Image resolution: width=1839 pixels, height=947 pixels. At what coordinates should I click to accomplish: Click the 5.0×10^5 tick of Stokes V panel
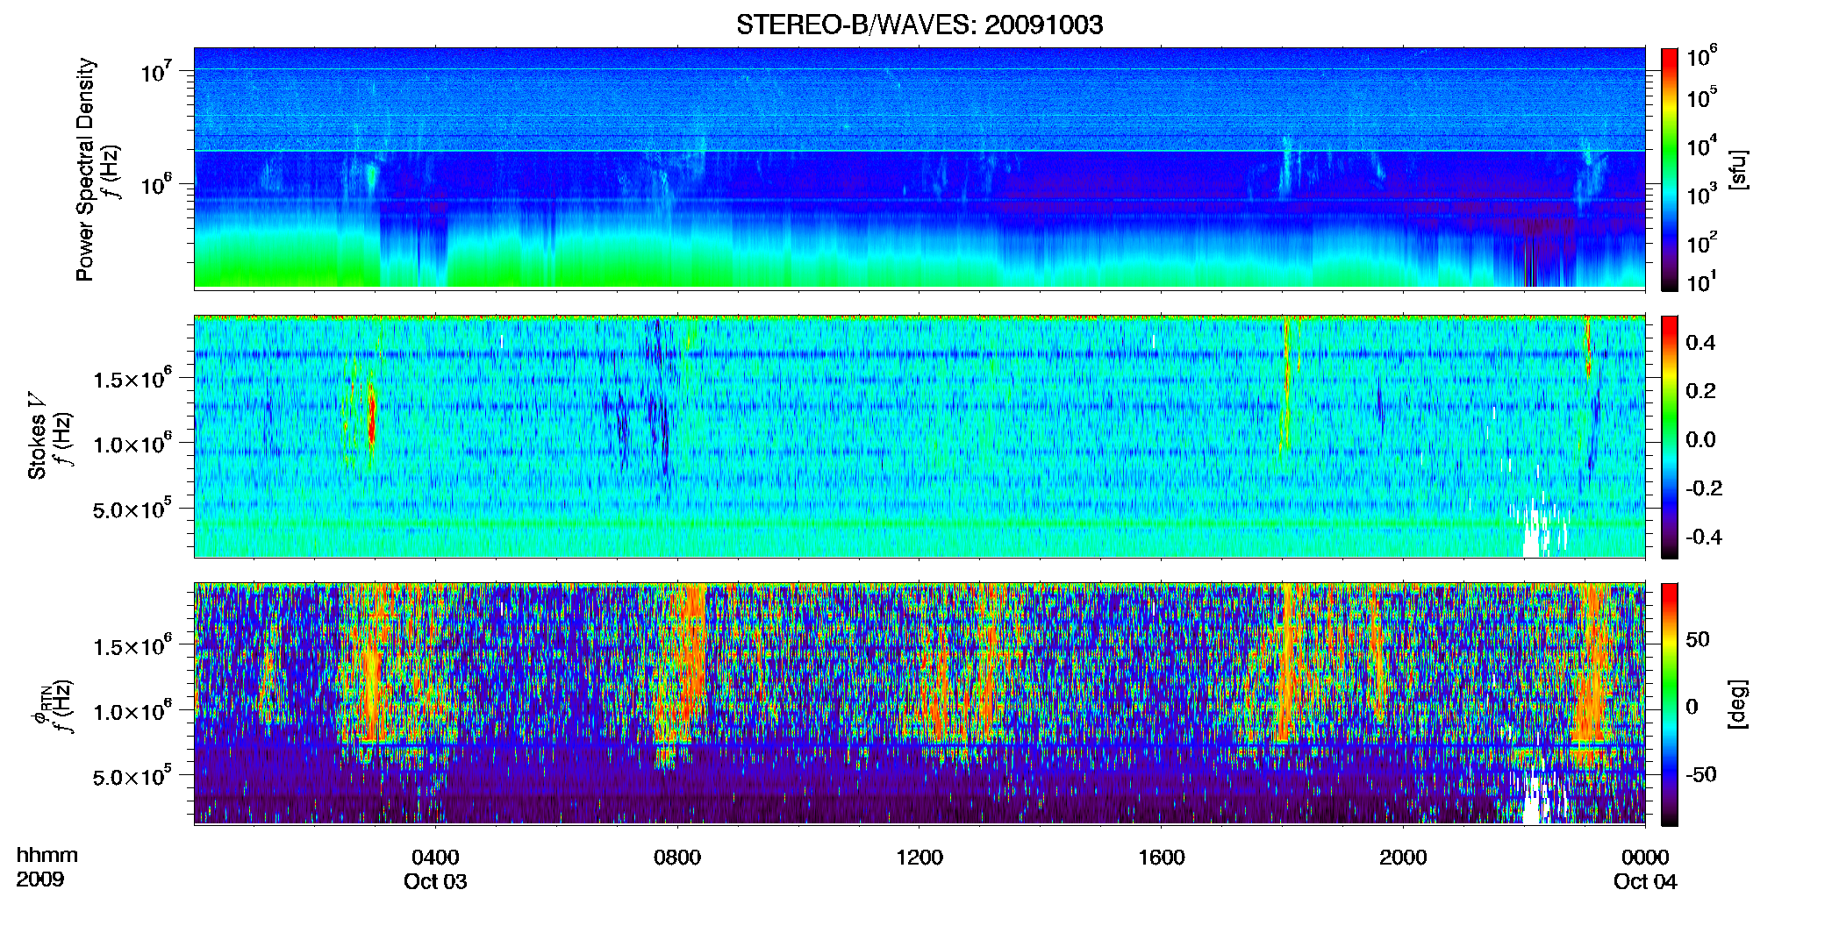(132, 509)
